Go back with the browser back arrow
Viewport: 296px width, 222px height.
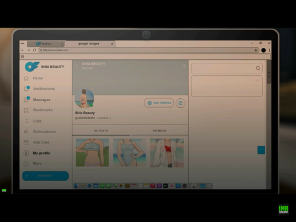[x=22, y=50]
